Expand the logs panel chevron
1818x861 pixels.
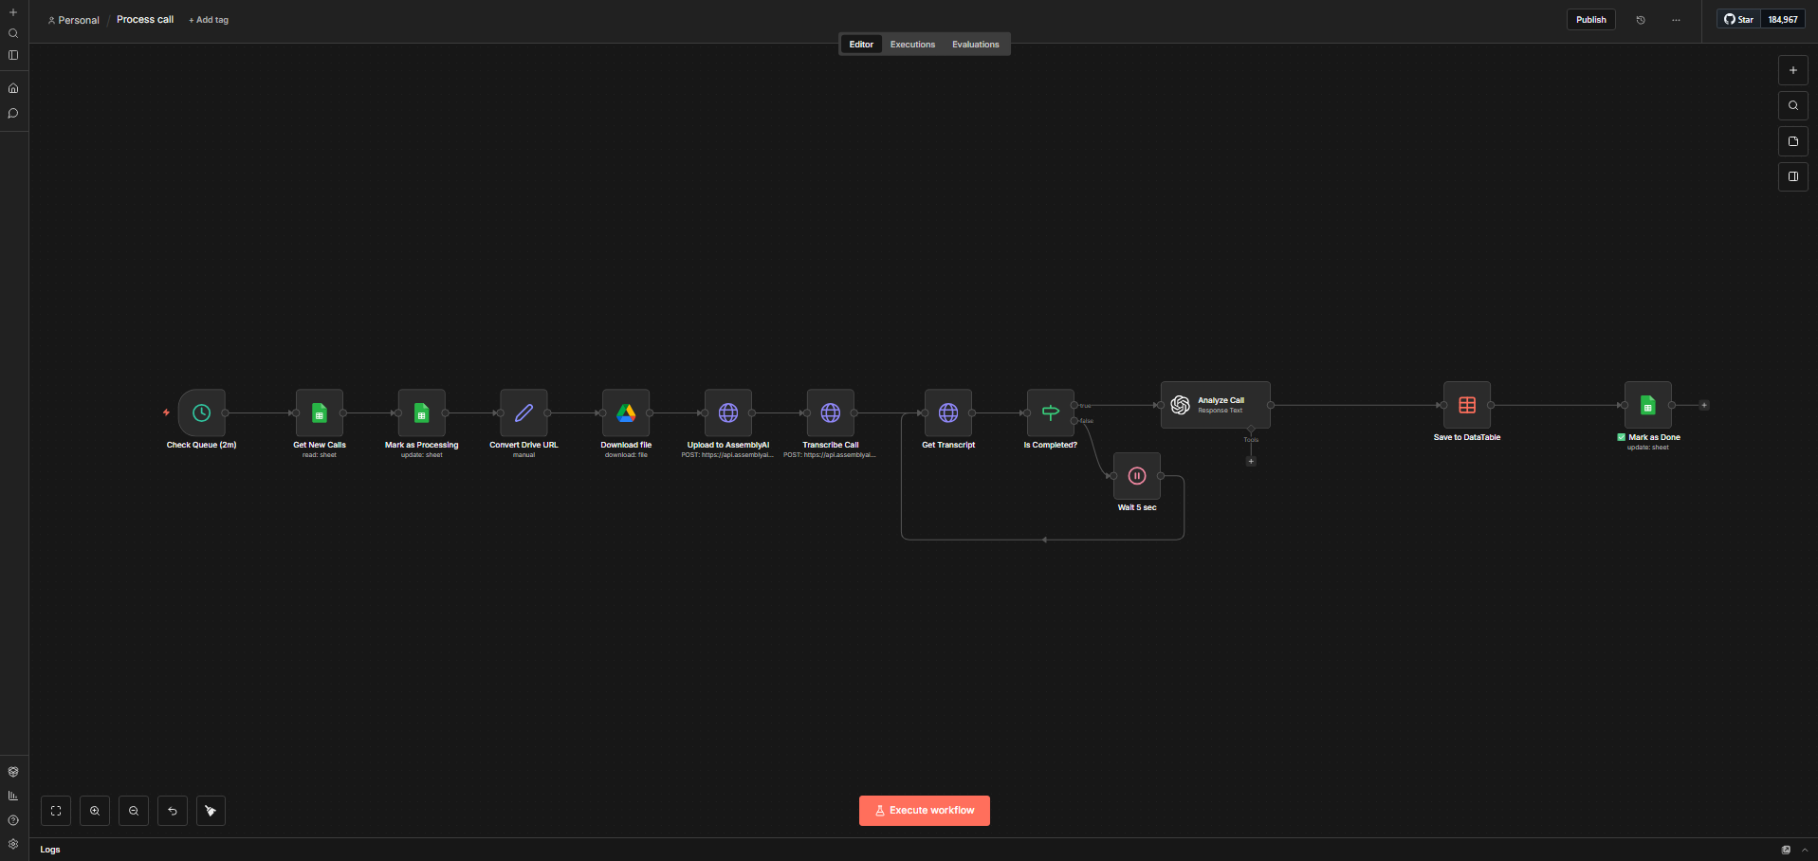[1805, 850]
